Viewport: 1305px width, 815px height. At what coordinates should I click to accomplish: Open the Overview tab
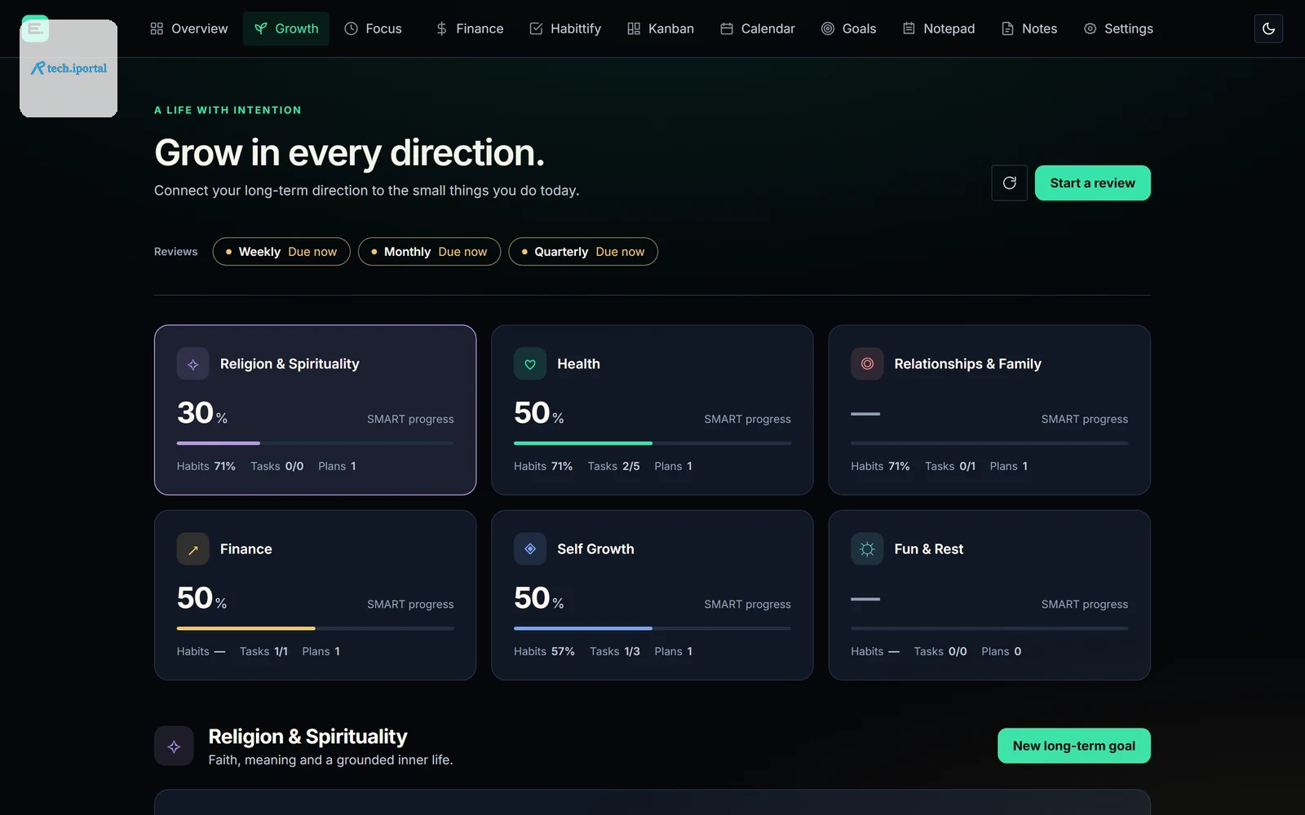pyautogui.click(x=188, y=29)
